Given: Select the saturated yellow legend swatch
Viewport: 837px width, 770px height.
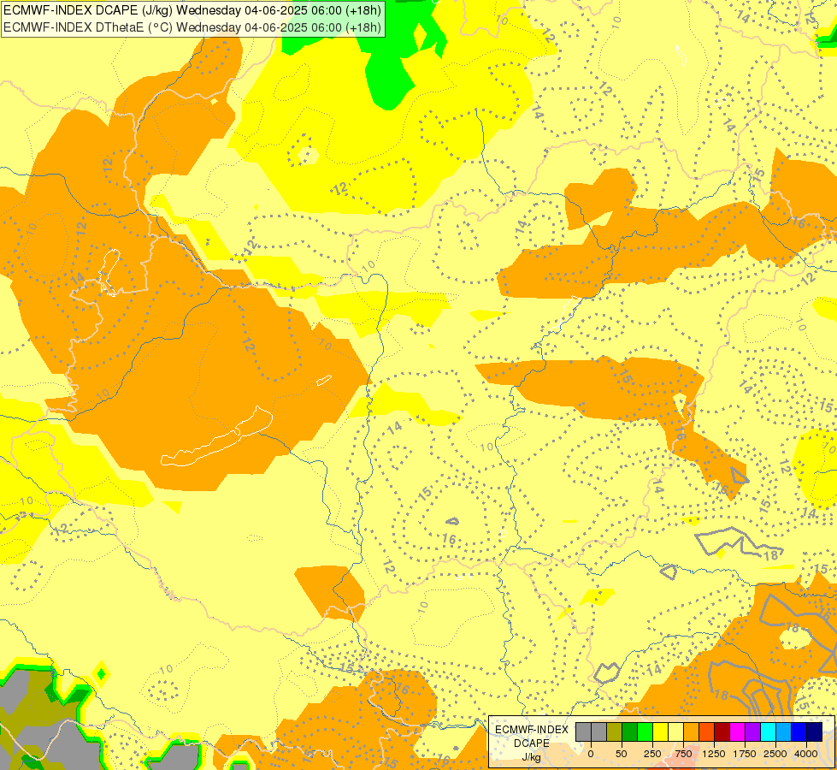Looking at the screenshot, I should [660, 731].
